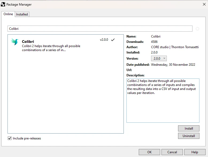Click the Name value Colibri in details
The height and width of the screenshot is (157, 208).
[156, 36]
